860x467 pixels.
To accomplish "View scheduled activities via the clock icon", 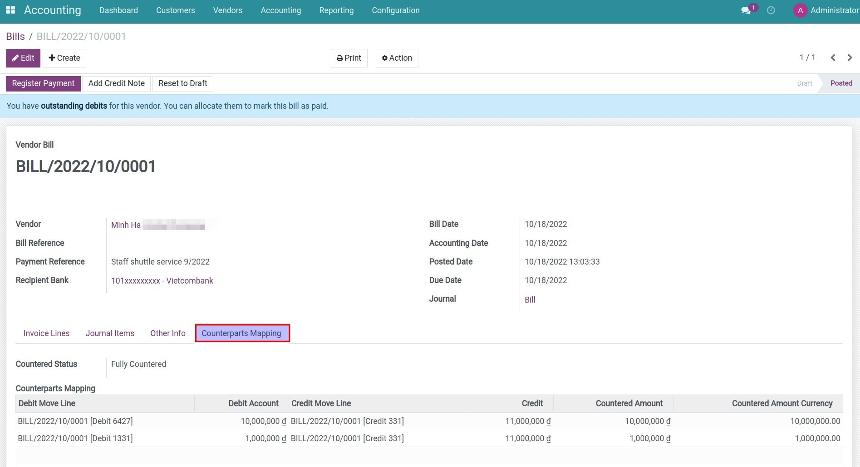I will click(770, 10).
